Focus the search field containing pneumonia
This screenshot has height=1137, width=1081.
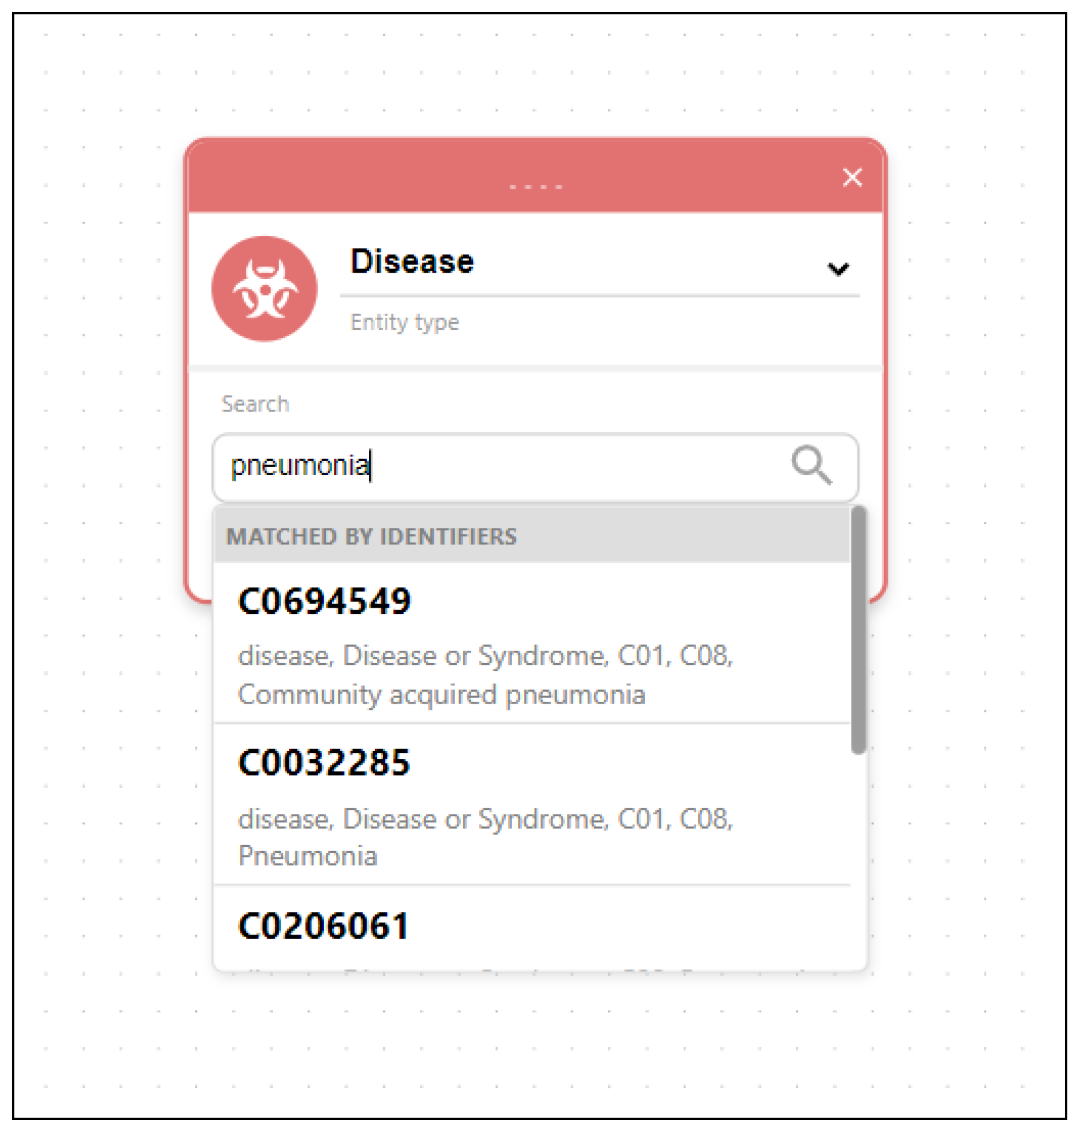coord(498,466)
